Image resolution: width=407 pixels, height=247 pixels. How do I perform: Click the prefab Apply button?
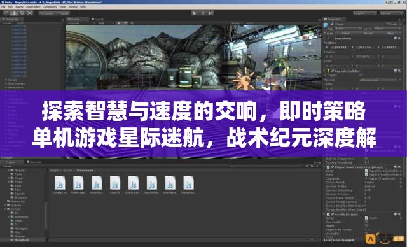click(x=390, y=33)
